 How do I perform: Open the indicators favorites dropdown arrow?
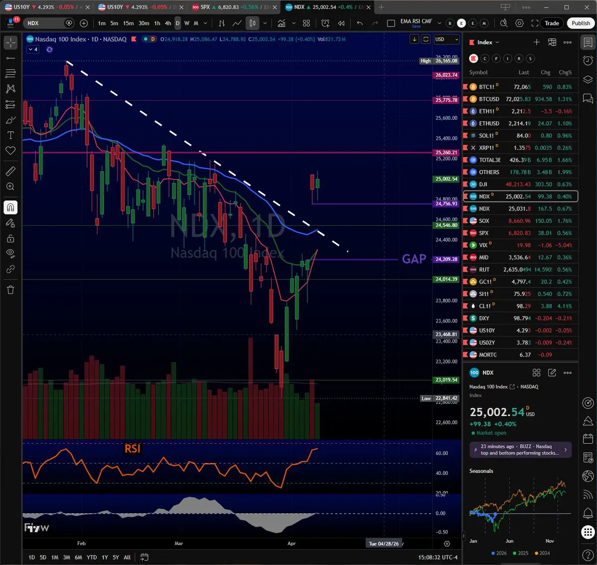coord(293,23)
